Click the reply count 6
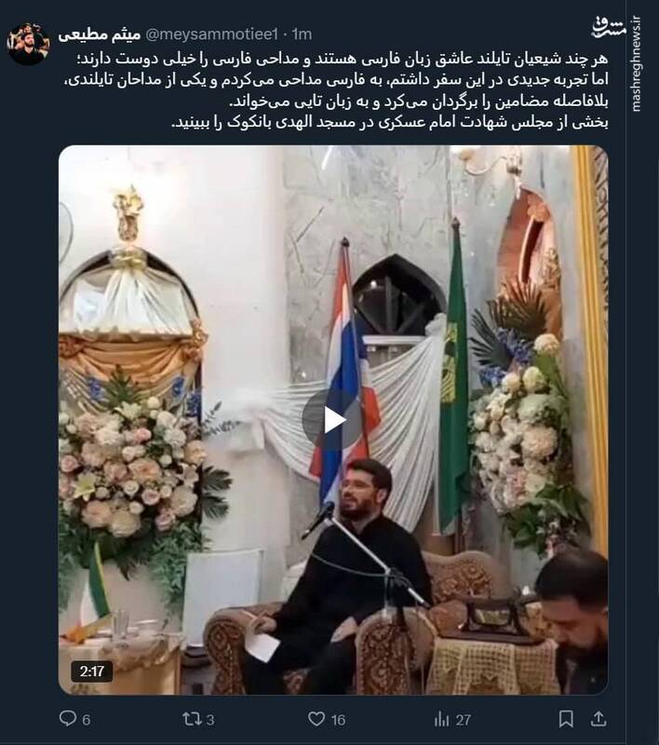The height and width of the screenshot is (745, 659). click(86, 720)
